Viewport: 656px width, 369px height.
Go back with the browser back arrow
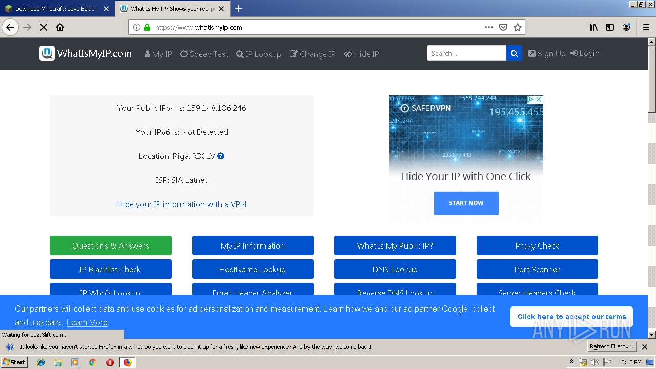tap(10, 27)
